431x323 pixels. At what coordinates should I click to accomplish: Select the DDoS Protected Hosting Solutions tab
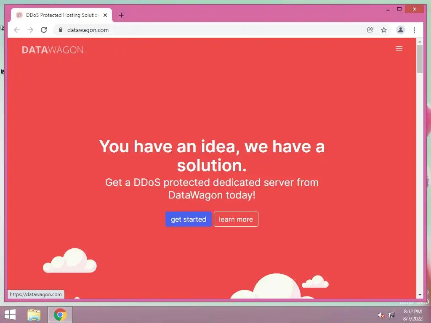(x=61, y=15)
